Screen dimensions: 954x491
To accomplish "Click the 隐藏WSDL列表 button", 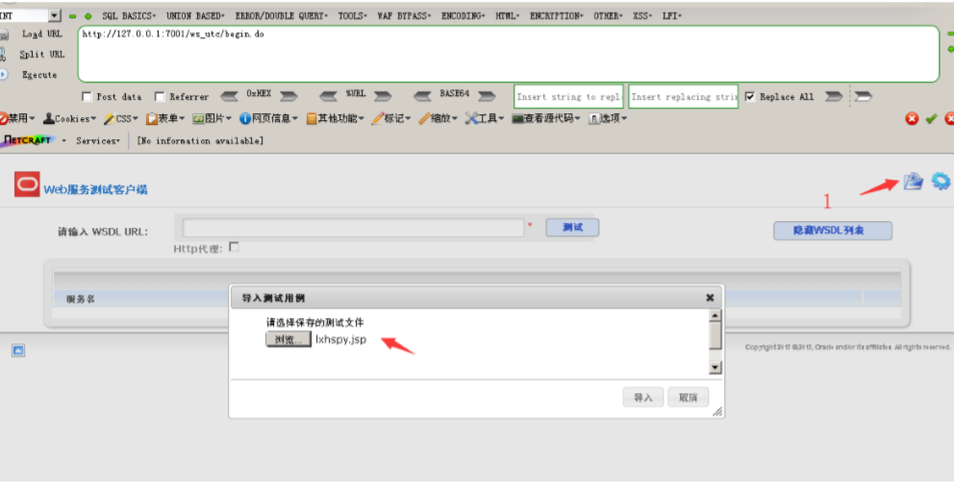I will point(832,231).
